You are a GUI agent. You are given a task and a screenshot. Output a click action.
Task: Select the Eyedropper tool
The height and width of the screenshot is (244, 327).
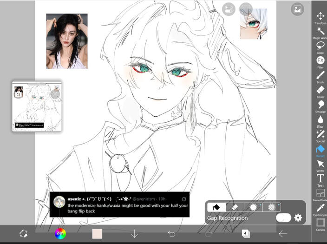click(320, 210)
